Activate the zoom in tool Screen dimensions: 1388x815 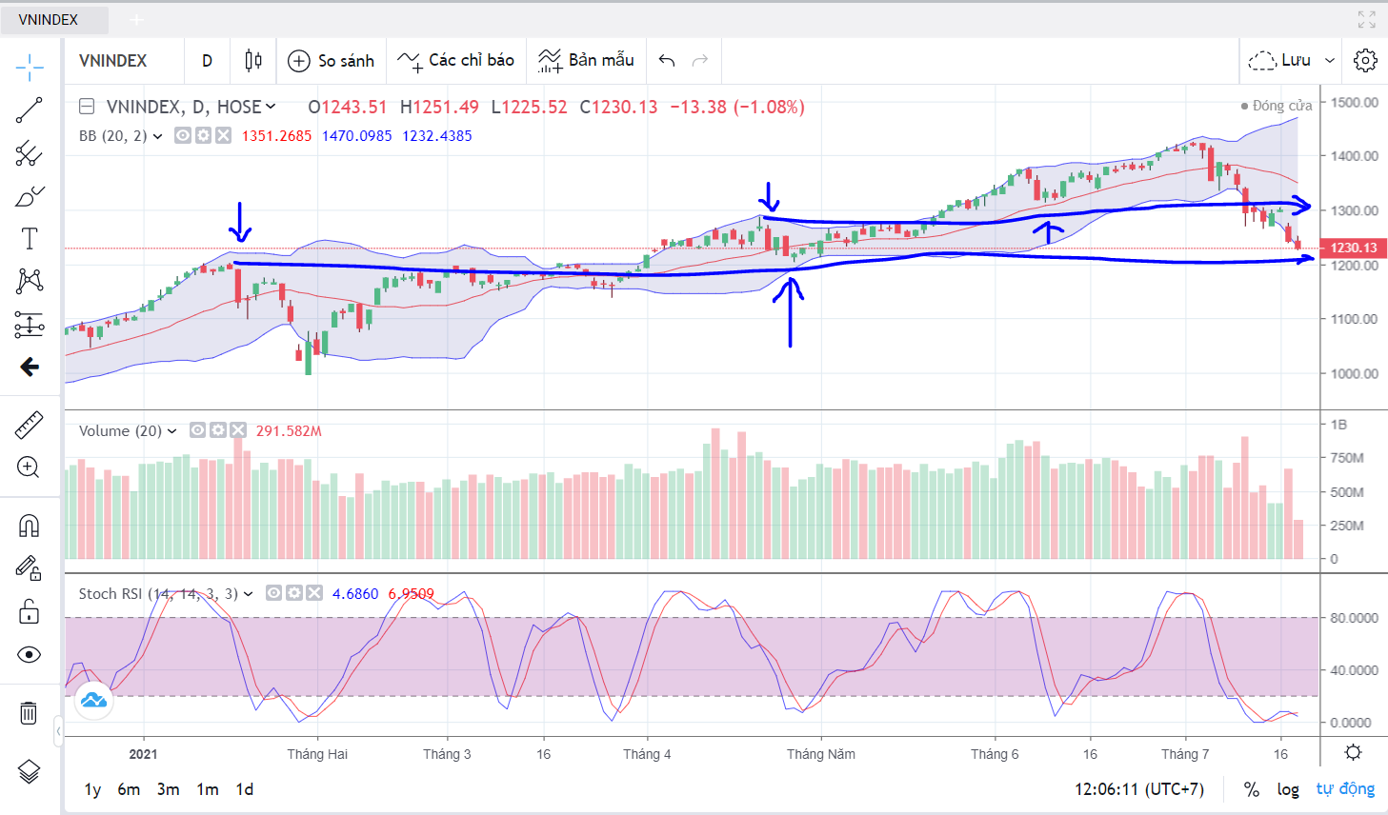click(x=30, y=467)
